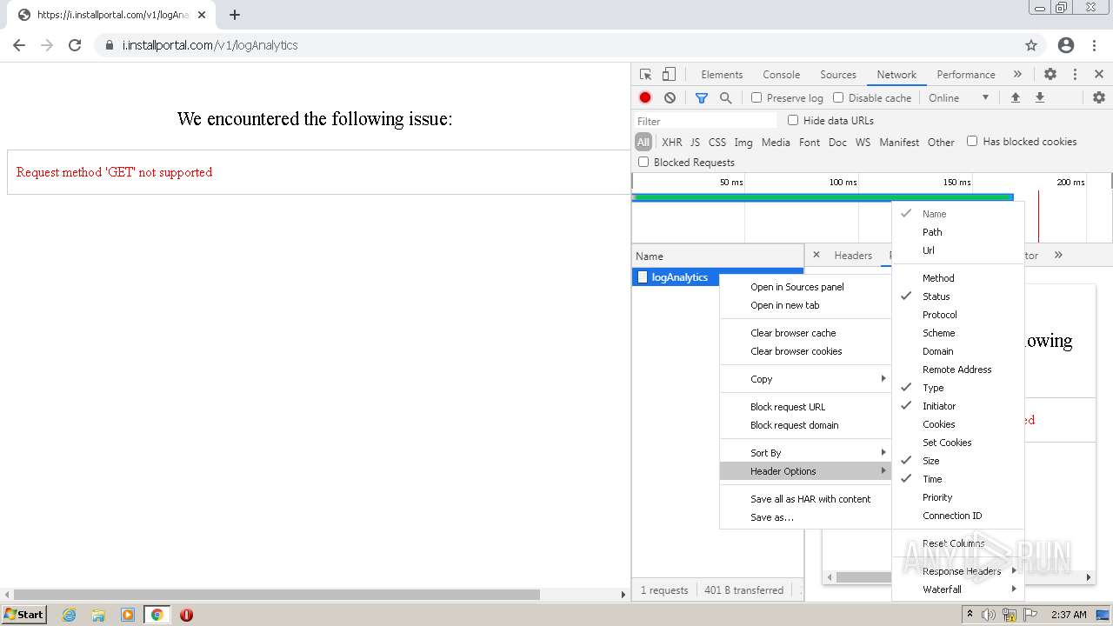Click Reset Columns option
The height and width of the screenshot is (626, 1113).
pyautogui.click(x=958, y=543)
